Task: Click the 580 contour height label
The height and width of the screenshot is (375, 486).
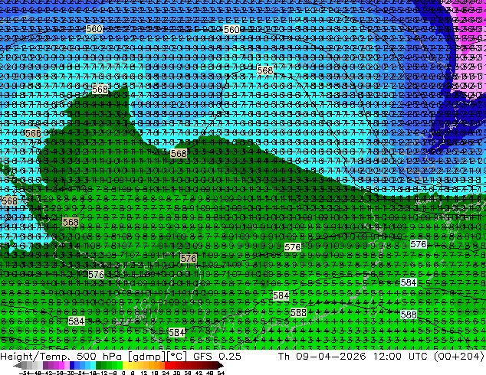Action: click(94, 29)
